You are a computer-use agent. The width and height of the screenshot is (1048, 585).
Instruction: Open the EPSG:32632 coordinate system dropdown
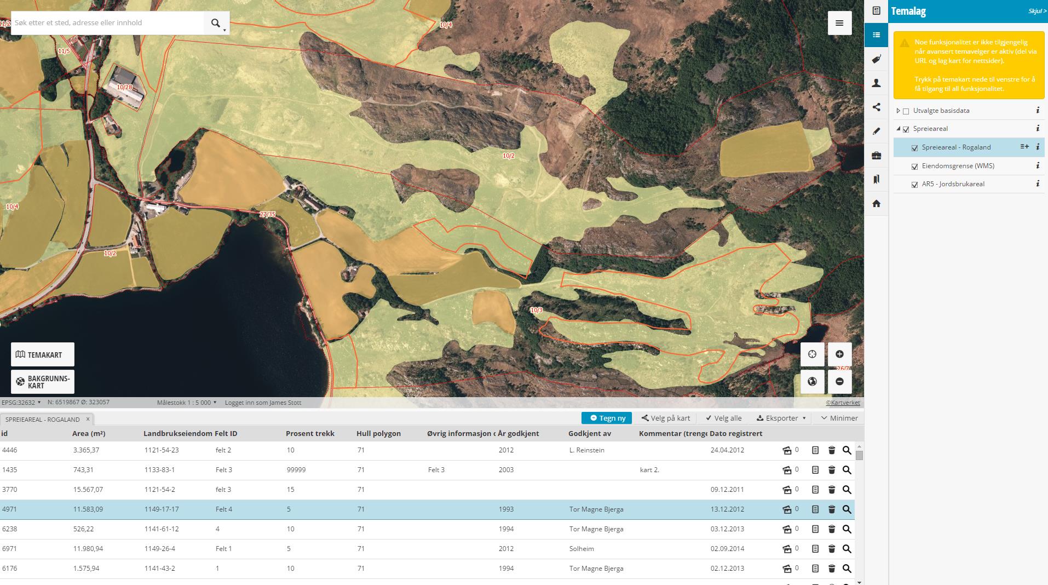tap(21, 403)
